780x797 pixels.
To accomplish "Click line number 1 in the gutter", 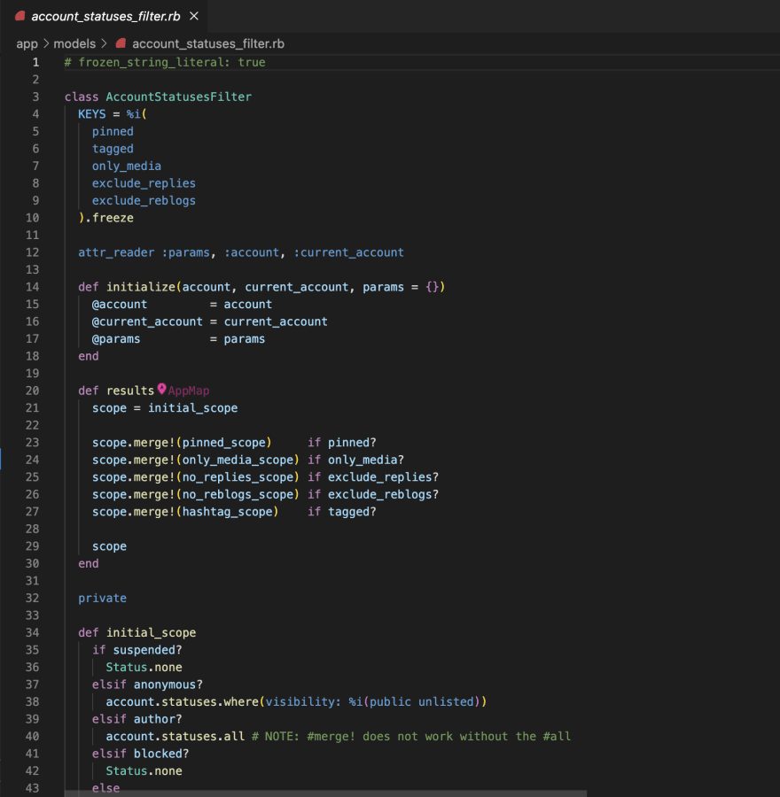I will click(x=35, y=62).
